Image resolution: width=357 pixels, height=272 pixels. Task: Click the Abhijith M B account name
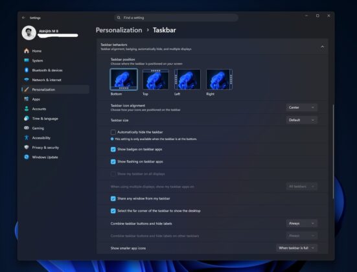(49, 31)
